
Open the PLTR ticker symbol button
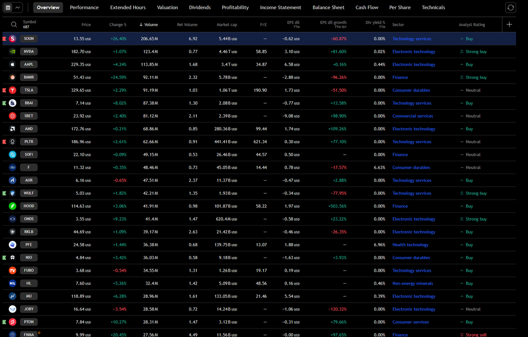coord(29,142)
